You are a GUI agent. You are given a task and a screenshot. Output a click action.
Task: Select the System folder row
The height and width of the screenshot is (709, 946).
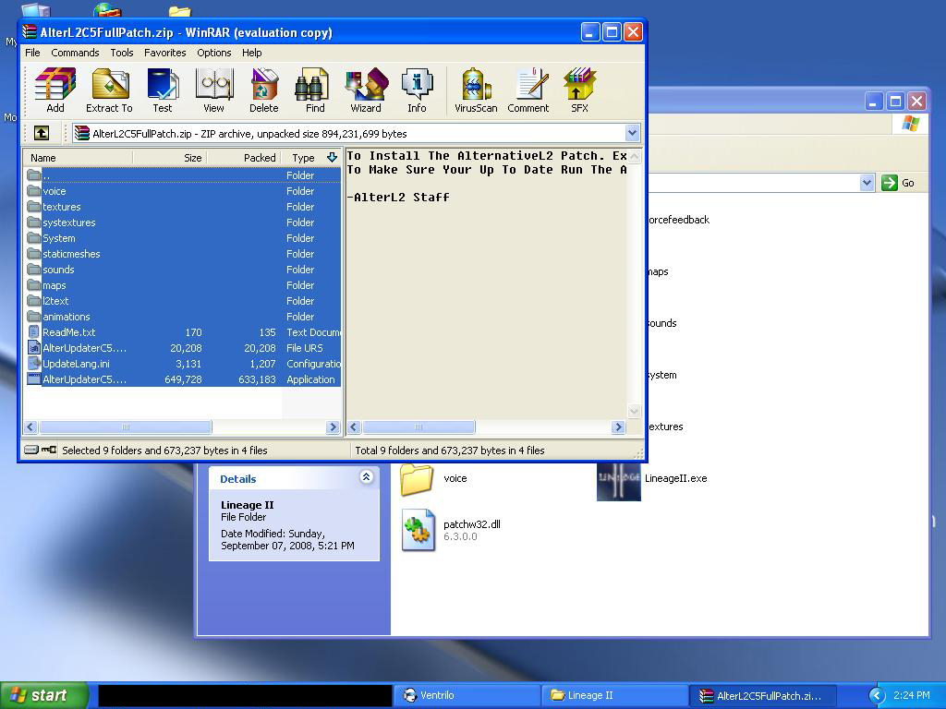183,238
